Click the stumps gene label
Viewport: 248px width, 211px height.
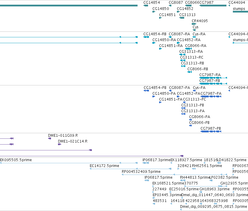[x=239, y=9]
